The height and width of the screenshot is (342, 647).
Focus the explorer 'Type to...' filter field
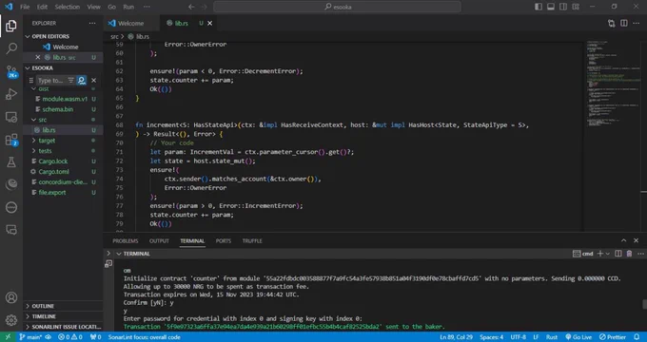(51, 81)
